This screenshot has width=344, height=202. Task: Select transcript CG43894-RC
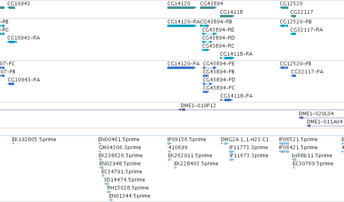(218, 46)
